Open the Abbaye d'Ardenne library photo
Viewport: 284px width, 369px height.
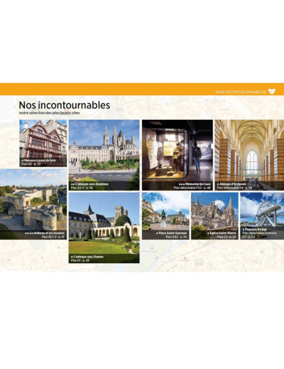[249, 155]
